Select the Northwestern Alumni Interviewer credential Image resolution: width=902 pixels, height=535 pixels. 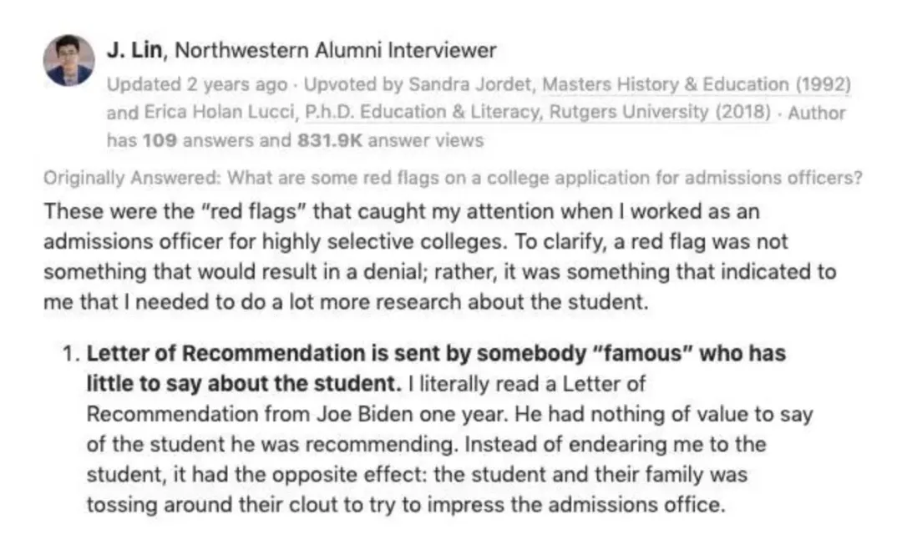click(x=336, y=50)
